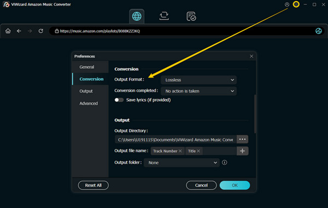Go to the home page
328x208 pixels.
(8, 31)
